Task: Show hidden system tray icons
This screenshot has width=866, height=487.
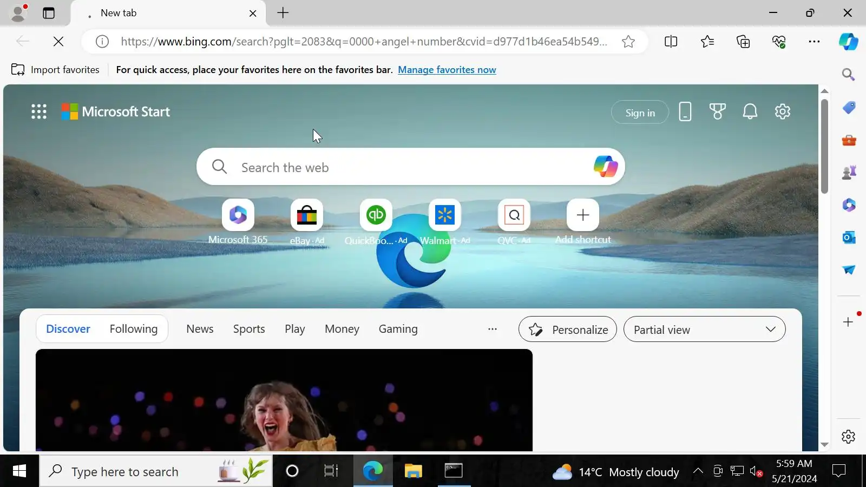Action: coord(698,471)
